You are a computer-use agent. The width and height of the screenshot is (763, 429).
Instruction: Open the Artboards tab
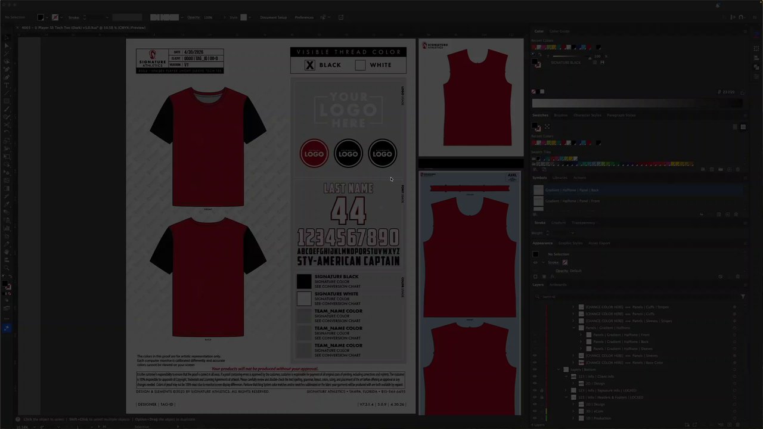558,285
